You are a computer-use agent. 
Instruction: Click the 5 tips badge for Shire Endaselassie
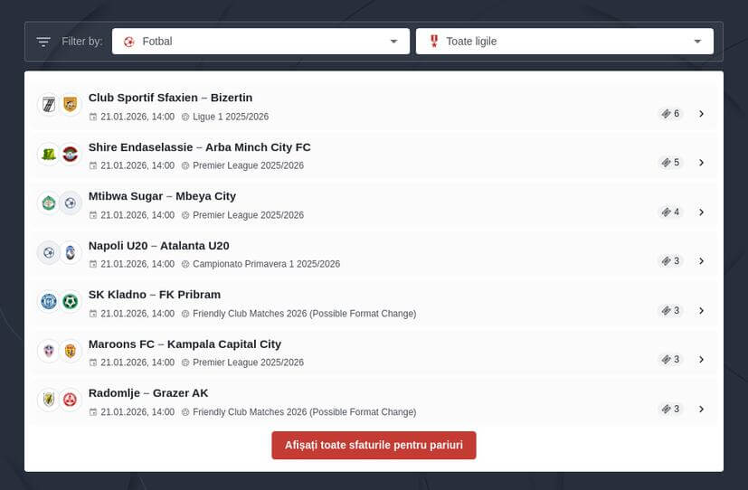pyautogui.click(x=670, y=163)
